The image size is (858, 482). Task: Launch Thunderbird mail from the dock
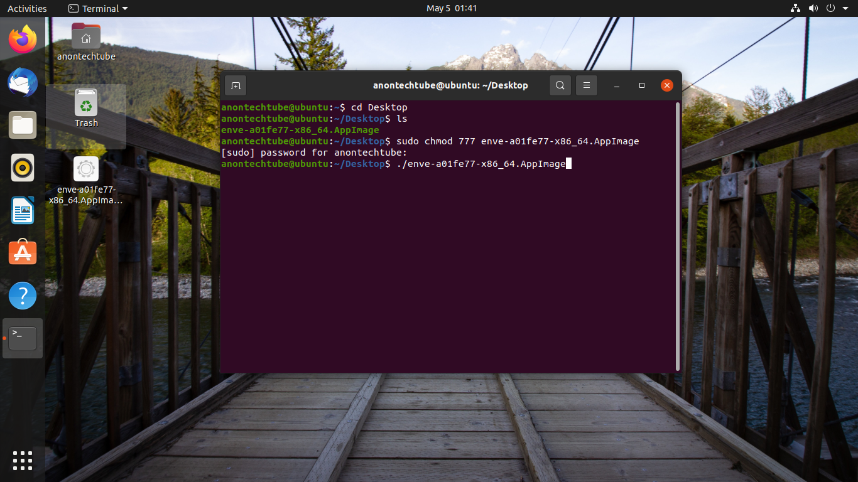23,82
